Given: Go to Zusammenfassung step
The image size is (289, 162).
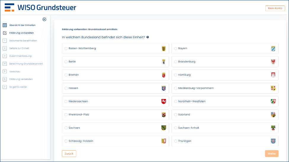Looking at the screenshot, I should (x=20, y=56).
